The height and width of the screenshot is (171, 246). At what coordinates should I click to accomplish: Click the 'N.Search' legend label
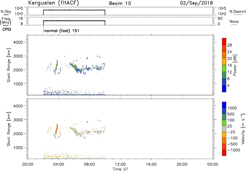[238, 11]
